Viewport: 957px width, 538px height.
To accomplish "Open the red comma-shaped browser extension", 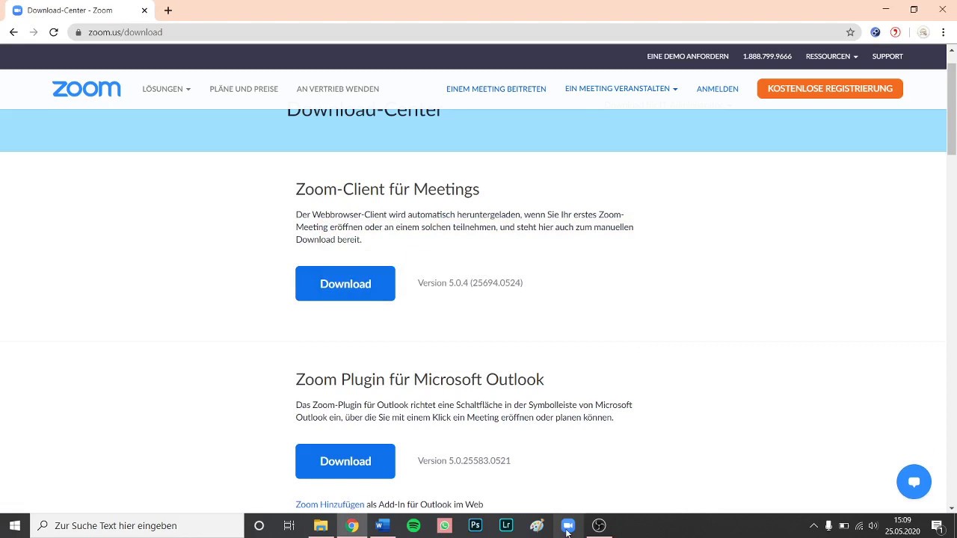I will [895, 32].
